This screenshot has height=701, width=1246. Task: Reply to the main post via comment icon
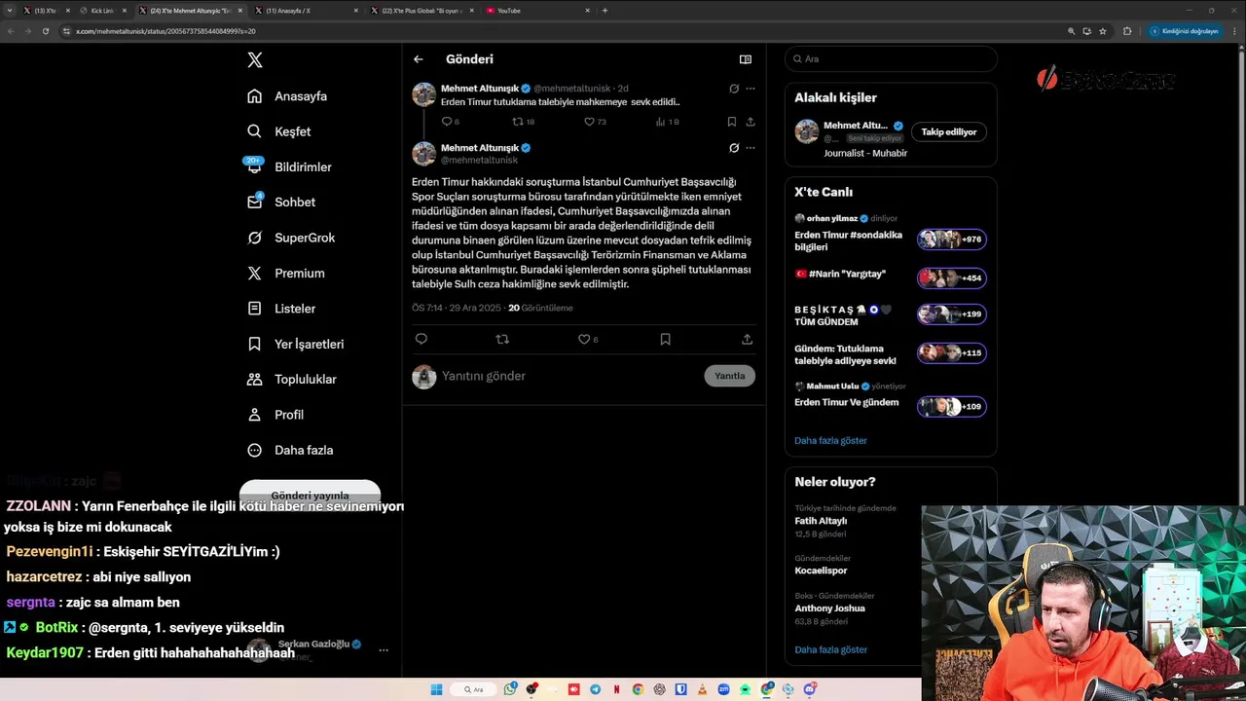[421, 339]
